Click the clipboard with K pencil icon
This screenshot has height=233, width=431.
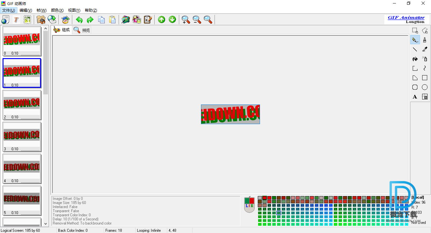tap(148, 20)
